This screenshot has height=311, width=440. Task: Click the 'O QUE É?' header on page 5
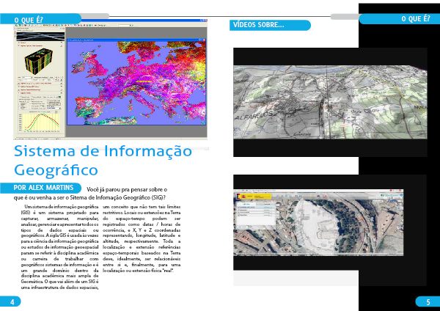(x=415, y=19)
